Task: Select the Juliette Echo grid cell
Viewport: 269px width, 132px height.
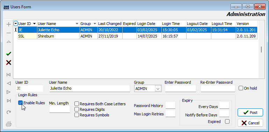Action: (x=58, y=30)
